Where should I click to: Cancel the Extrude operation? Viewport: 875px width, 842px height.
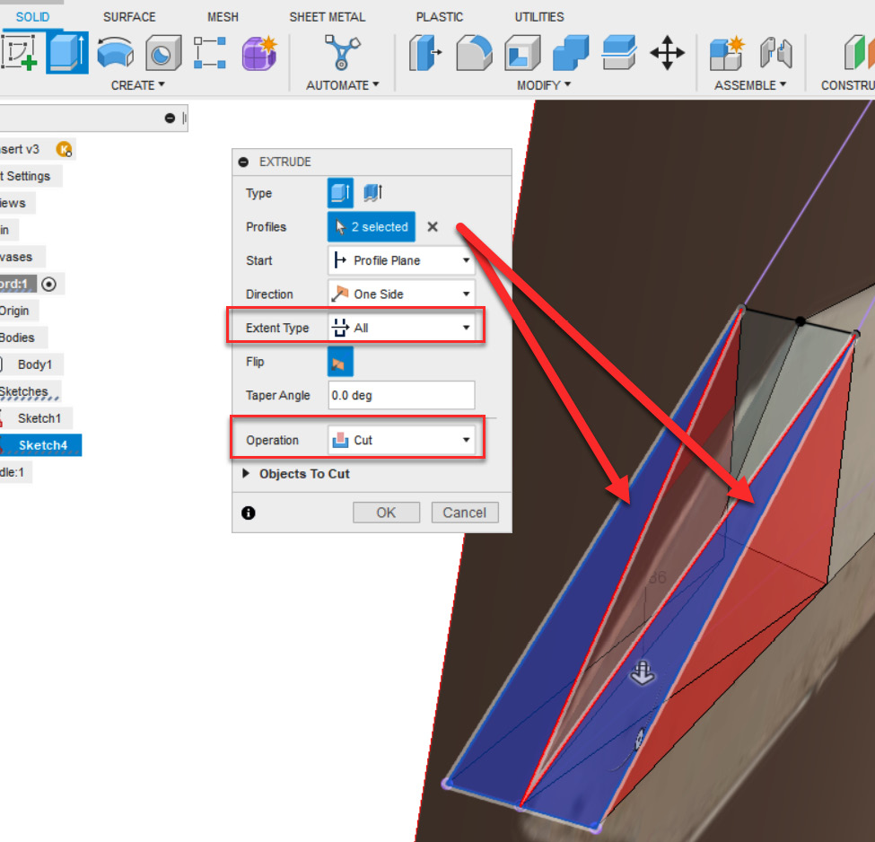coord(465,513)
